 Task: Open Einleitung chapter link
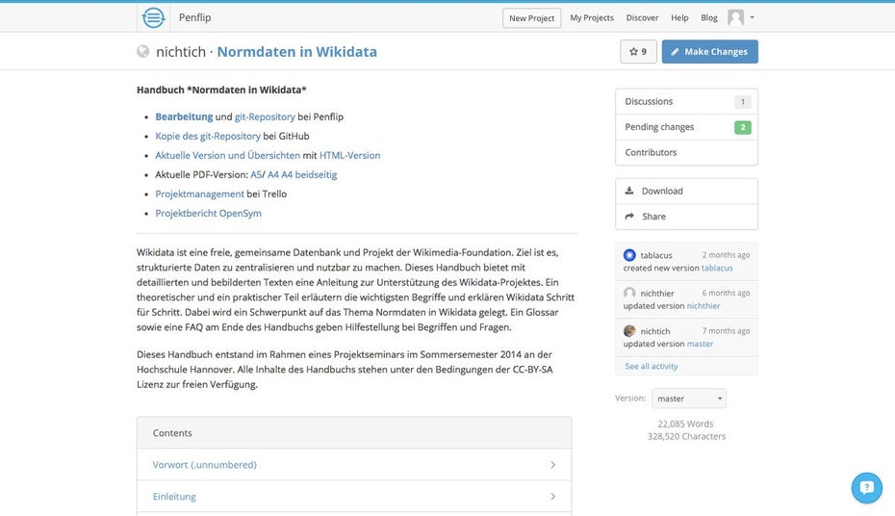174,497
